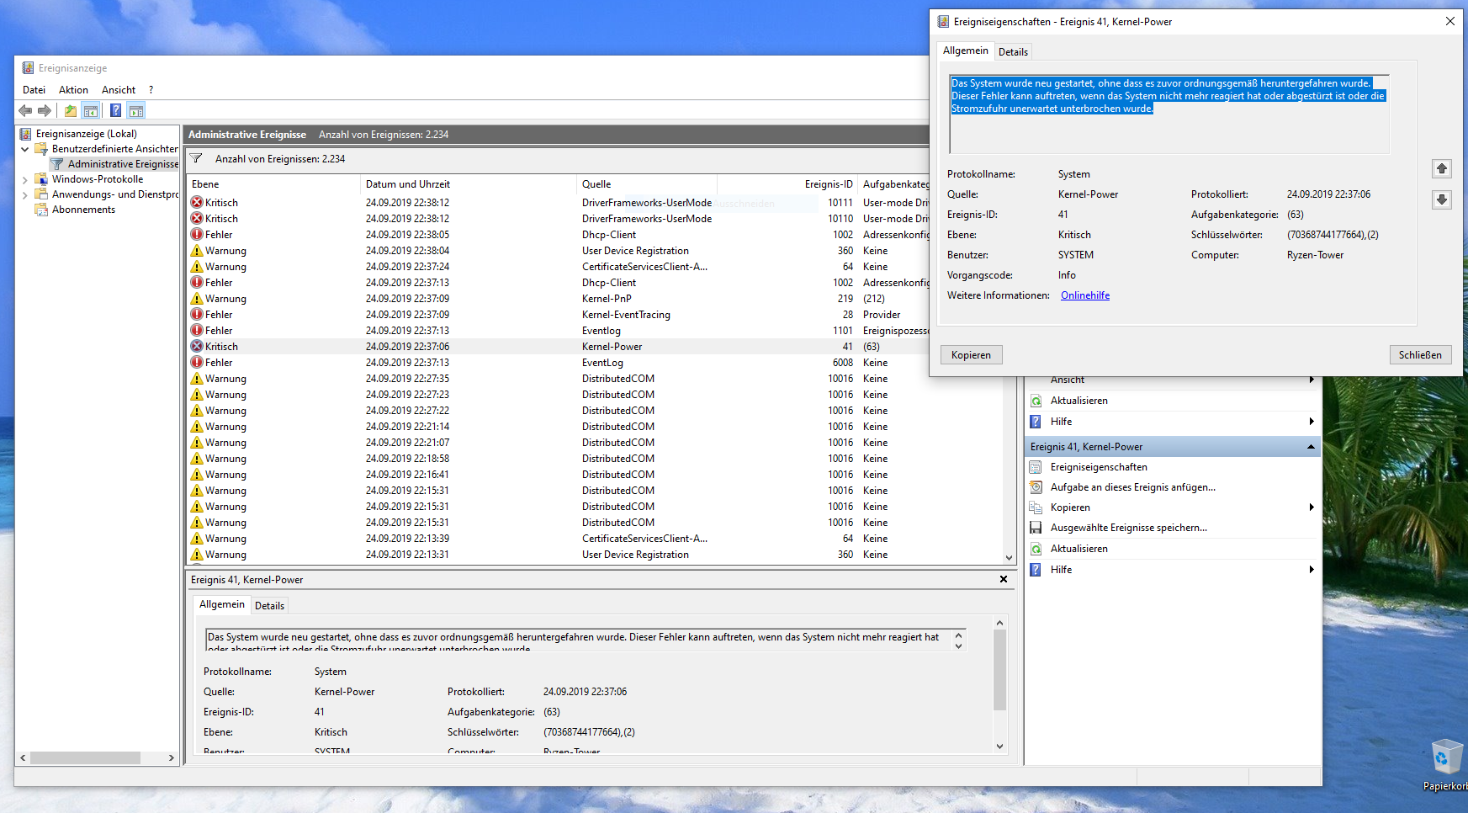Show the next event with the dialog down arrow

[1442, 199]
